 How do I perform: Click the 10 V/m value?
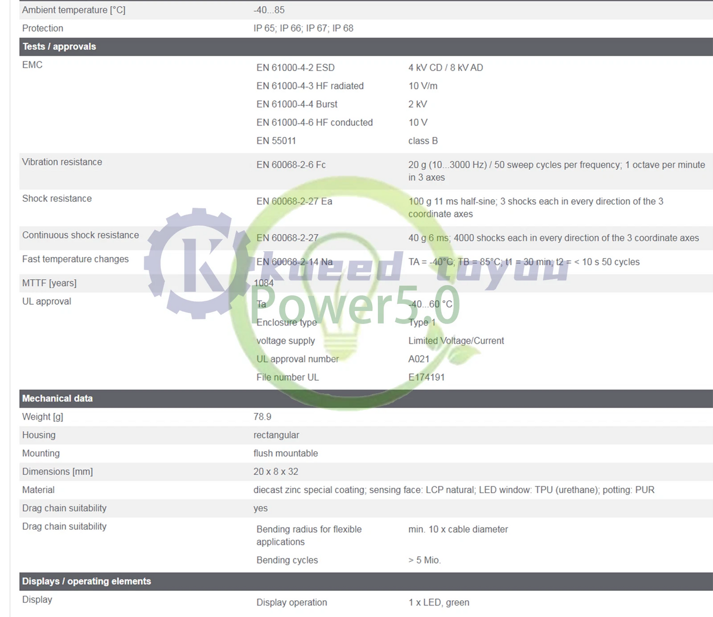coord(423,86)
